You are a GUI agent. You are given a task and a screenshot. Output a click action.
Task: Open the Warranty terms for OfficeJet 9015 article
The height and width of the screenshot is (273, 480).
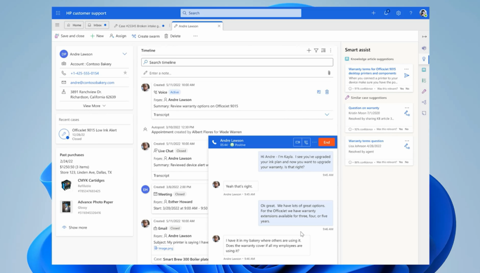point(372,71)
